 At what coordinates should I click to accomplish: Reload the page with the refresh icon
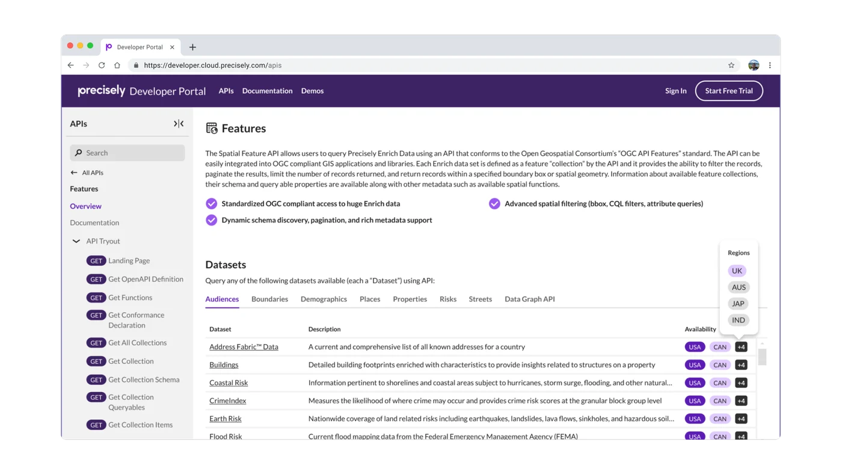click(102, 65)
